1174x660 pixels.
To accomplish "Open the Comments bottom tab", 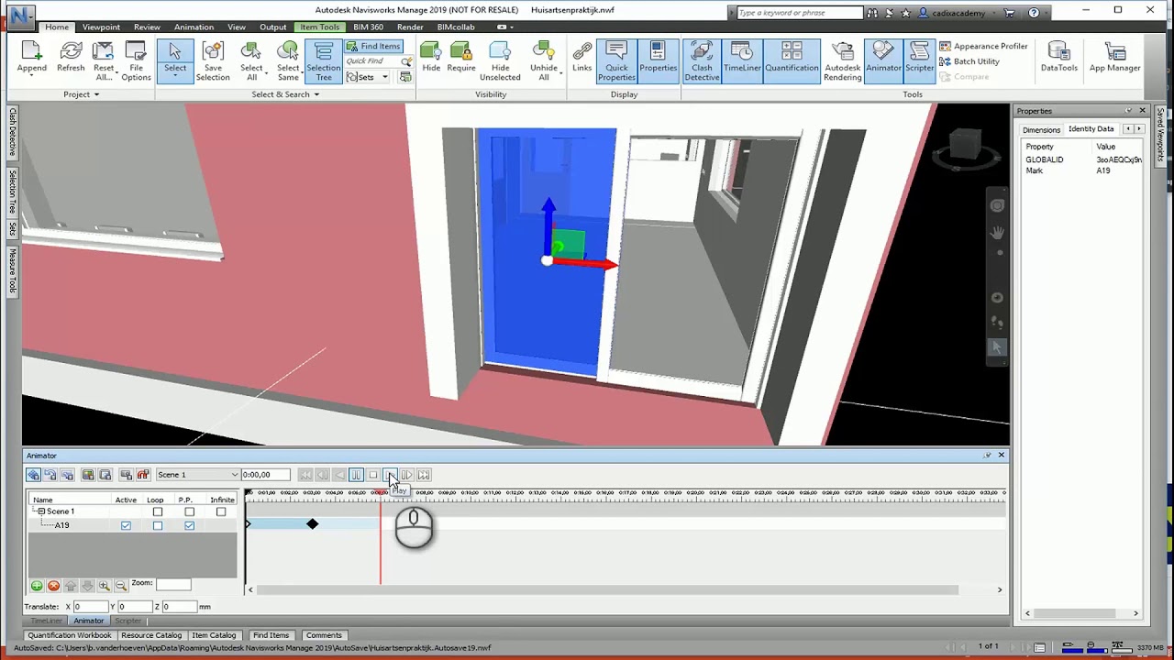I will point(324,635).
